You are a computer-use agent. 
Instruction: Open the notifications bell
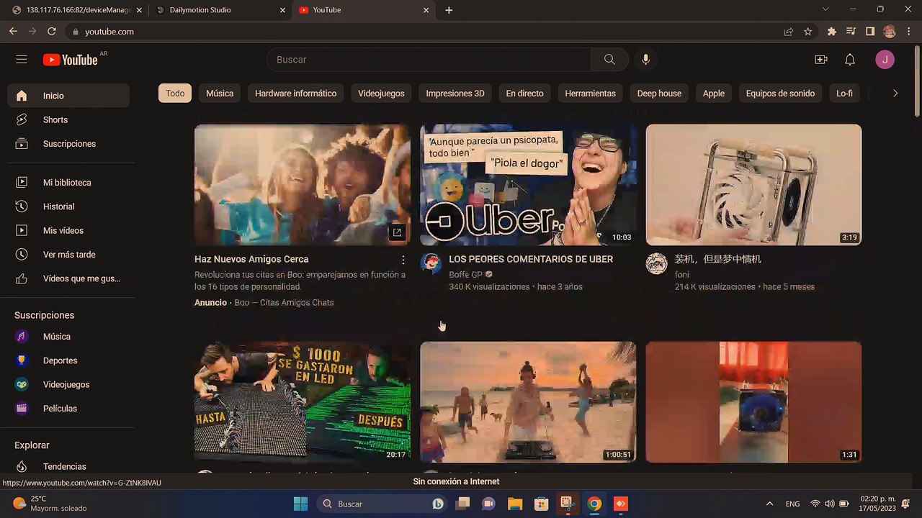[x=850, y=60]
